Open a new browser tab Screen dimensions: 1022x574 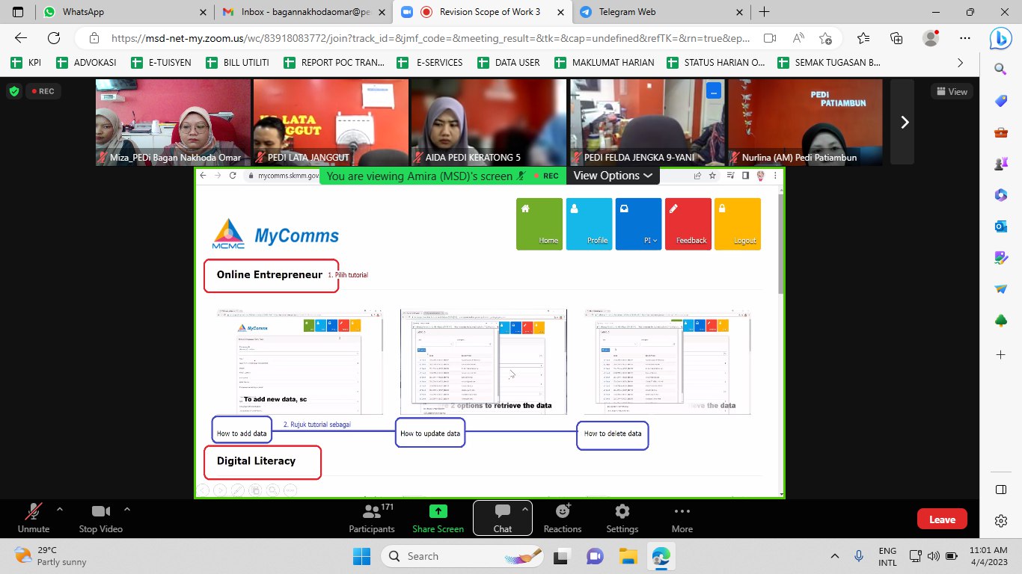pyautogui.click(x=764, y=12)
